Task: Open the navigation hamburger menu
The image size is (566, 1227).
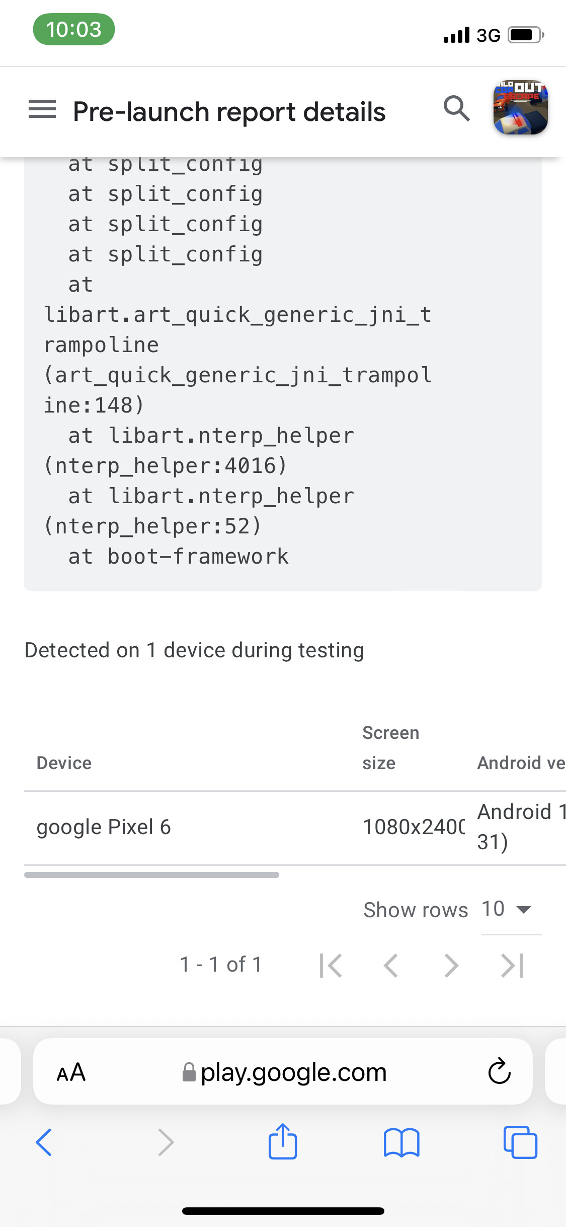Action: pos(42,110)
